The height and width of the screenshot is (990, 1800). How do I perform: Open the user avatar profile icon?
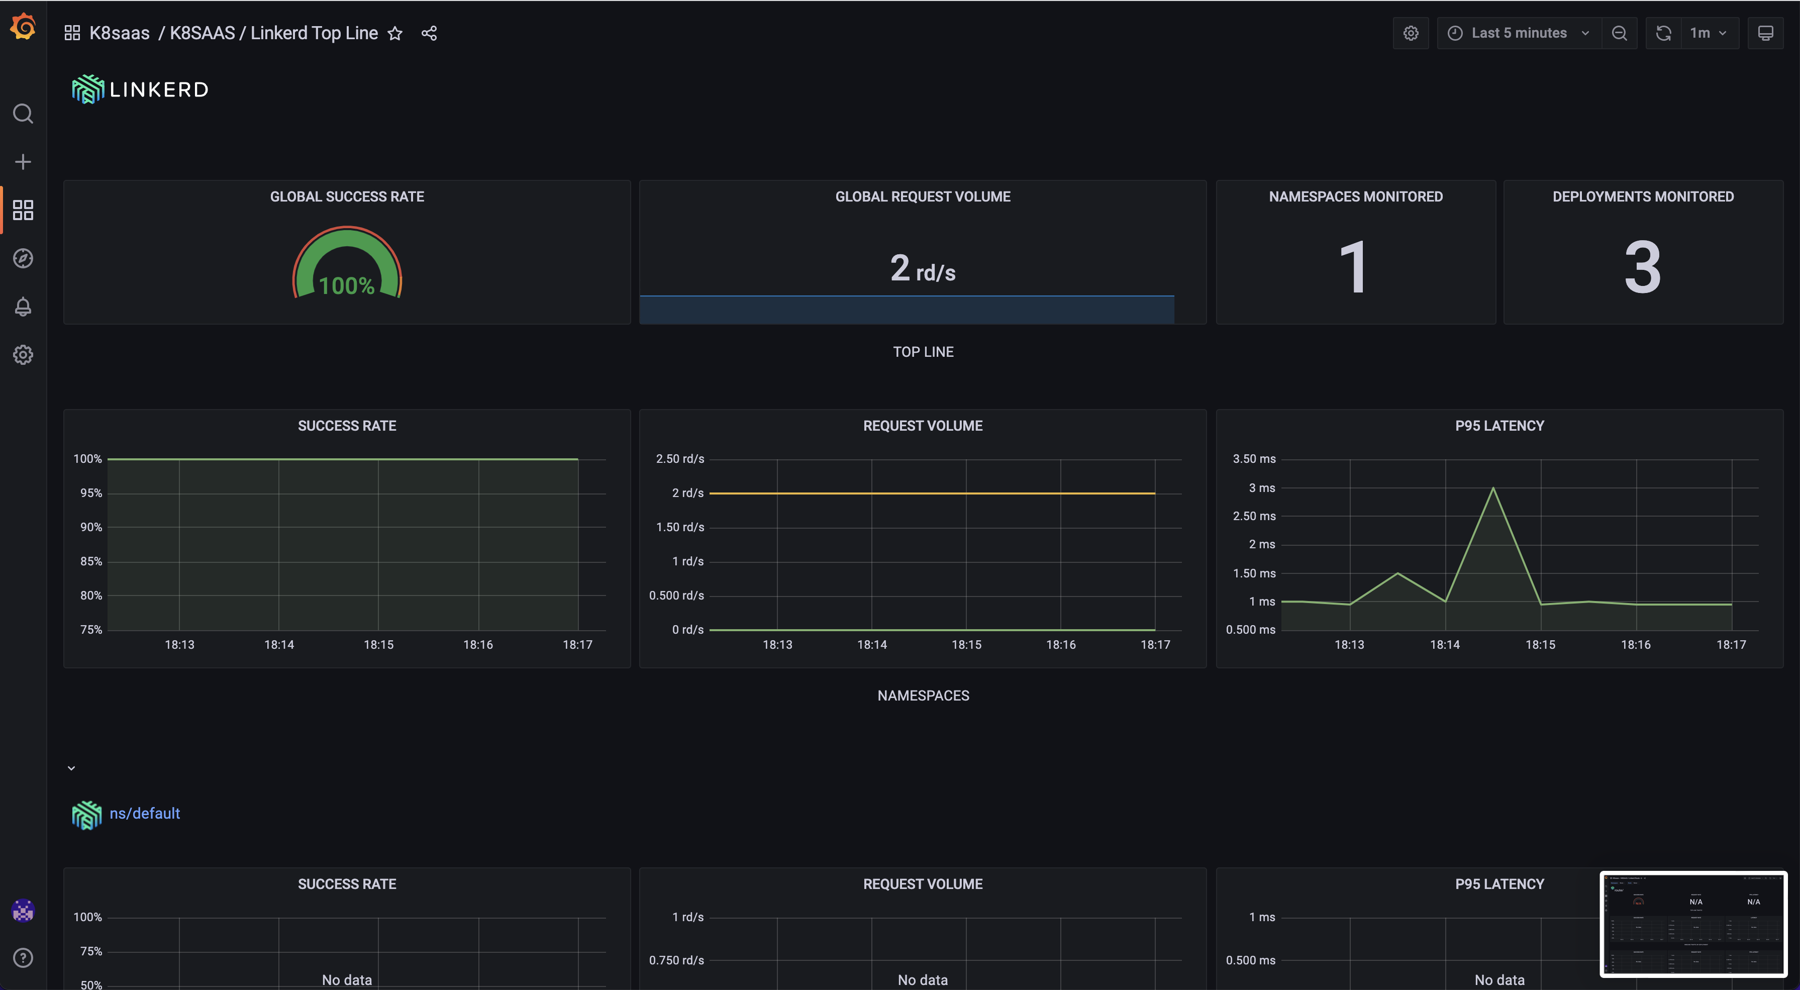point(23,911)
